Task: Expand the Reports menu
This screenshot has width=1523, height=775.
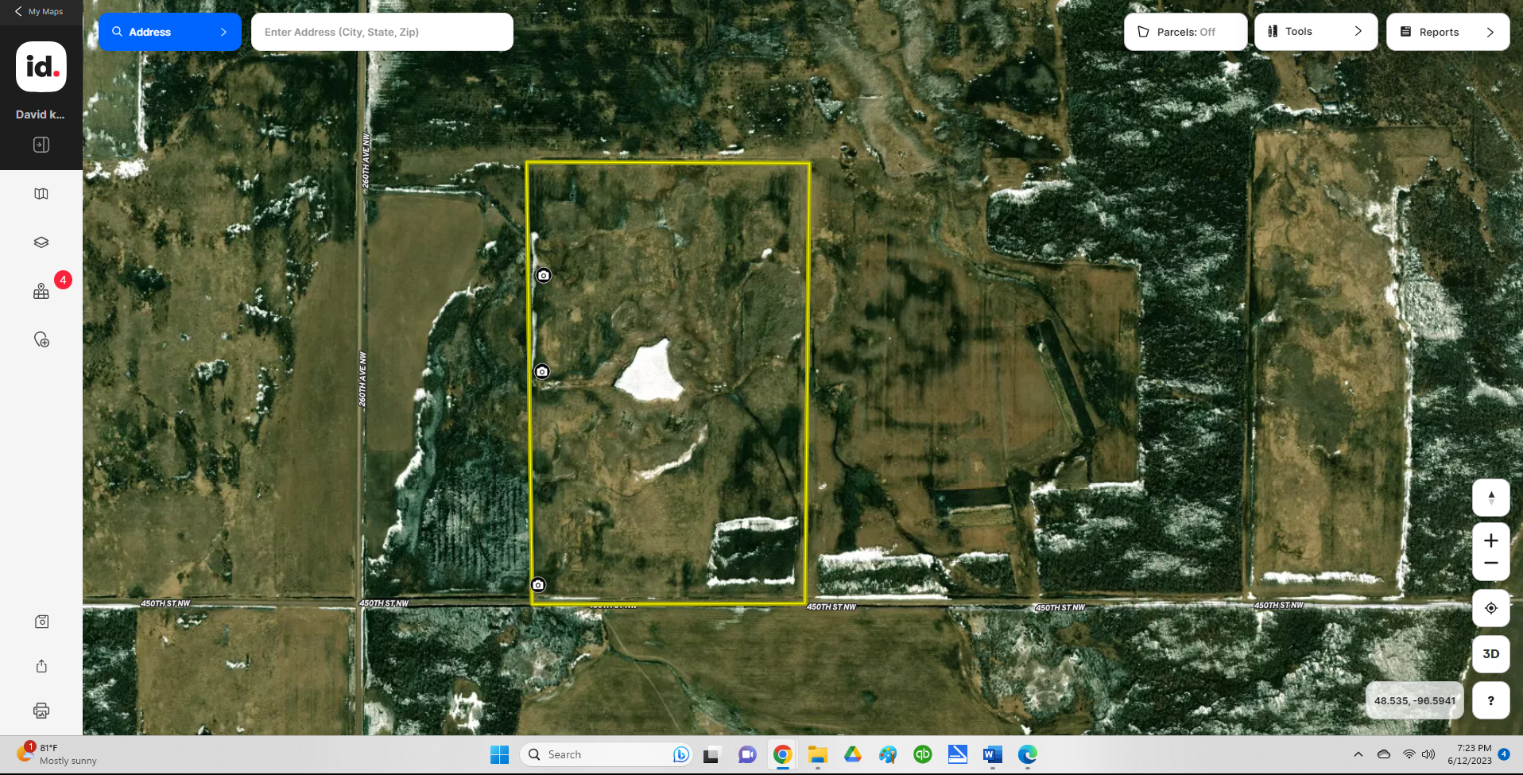Action: [1447, 32]
